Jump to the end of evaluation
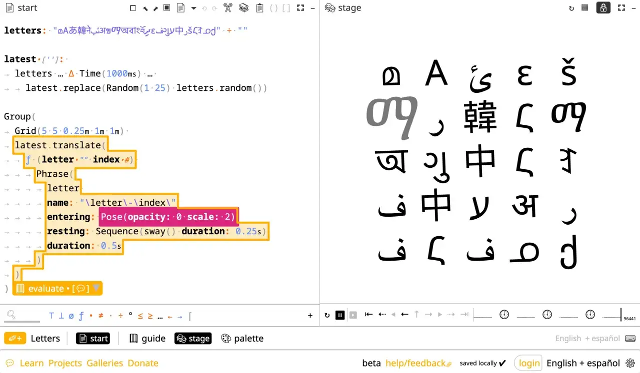 (464, 315)
